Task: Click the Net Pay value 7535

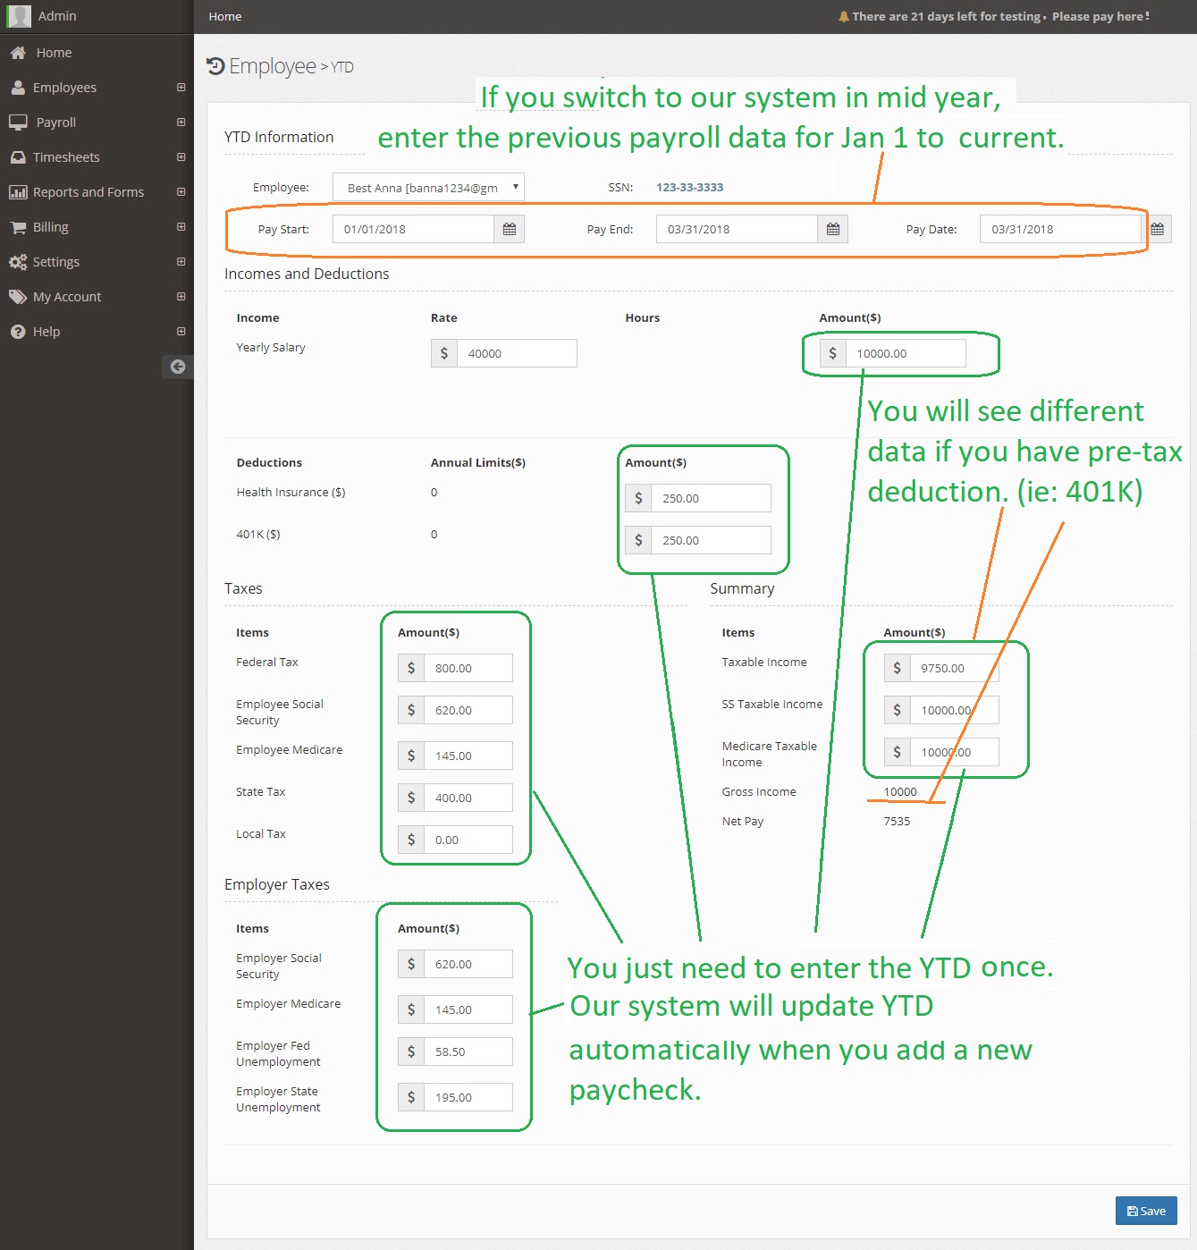Action: (x=897, y=821)
